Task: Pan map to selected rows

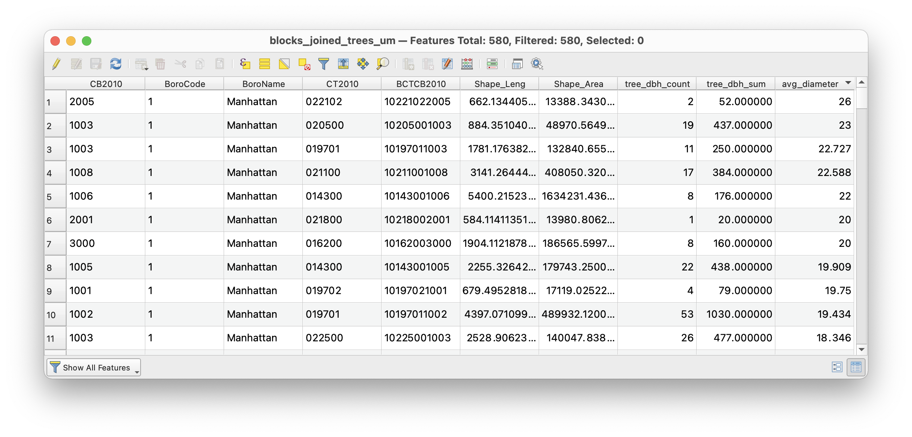Action: [x=363, y=64]
